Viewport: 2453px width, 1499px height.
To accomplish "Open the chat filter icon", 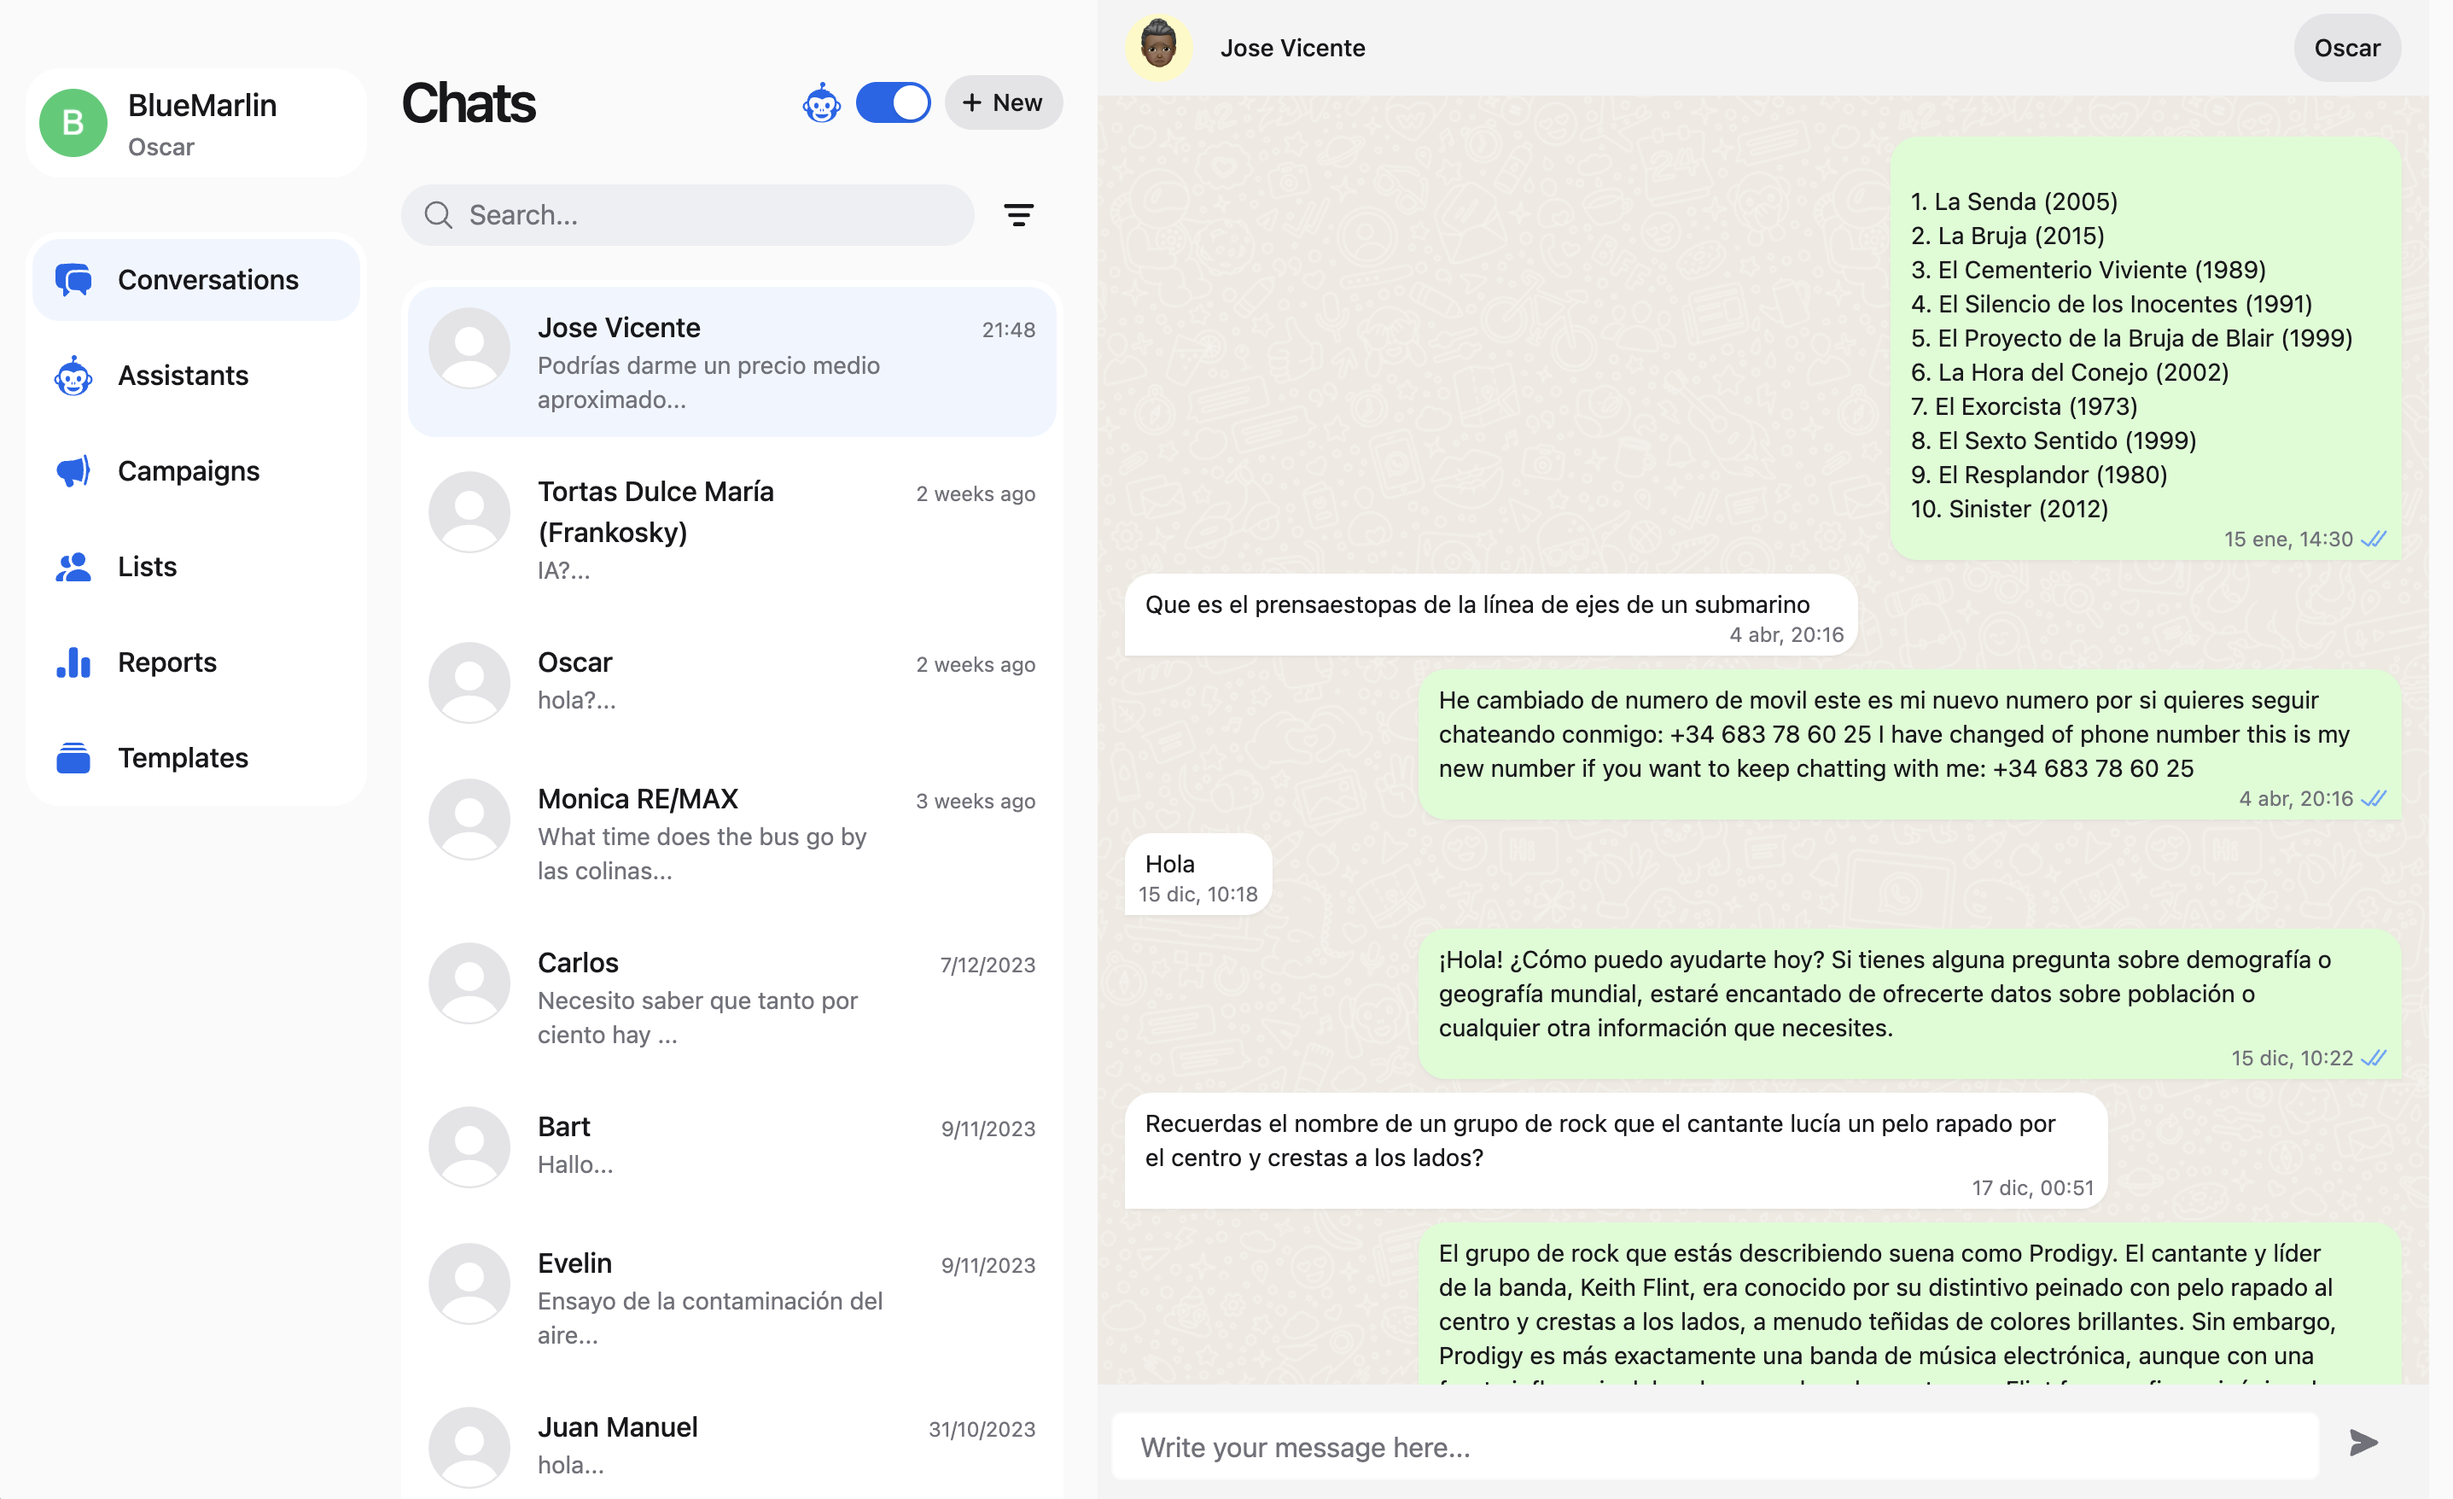I will 1017,215.
